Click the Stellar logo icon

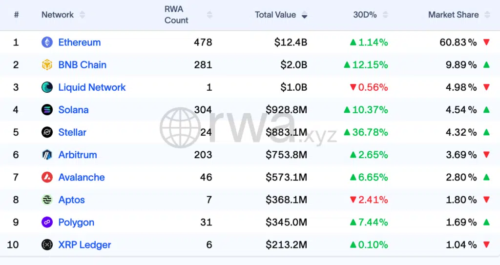tap(47, 132)
